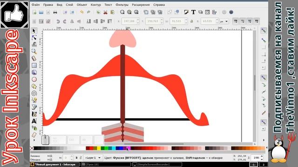Switch to SimpleScreenRecorder taskbar window
Image resolution: width=298 pixels, height=167 pixels.
157,164
